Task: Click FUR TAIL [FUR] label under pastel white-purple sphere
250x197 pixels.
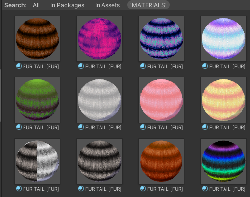Action: [227, 67]
